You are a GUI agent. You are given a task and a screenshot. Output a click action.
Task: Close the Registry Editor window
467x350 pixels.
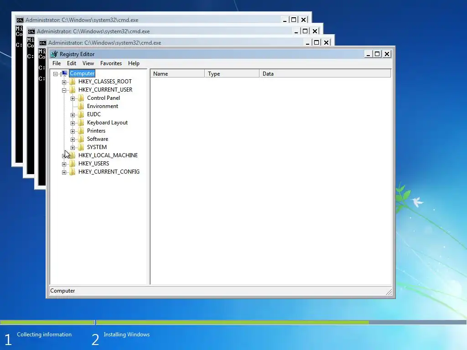coord(387,54)
